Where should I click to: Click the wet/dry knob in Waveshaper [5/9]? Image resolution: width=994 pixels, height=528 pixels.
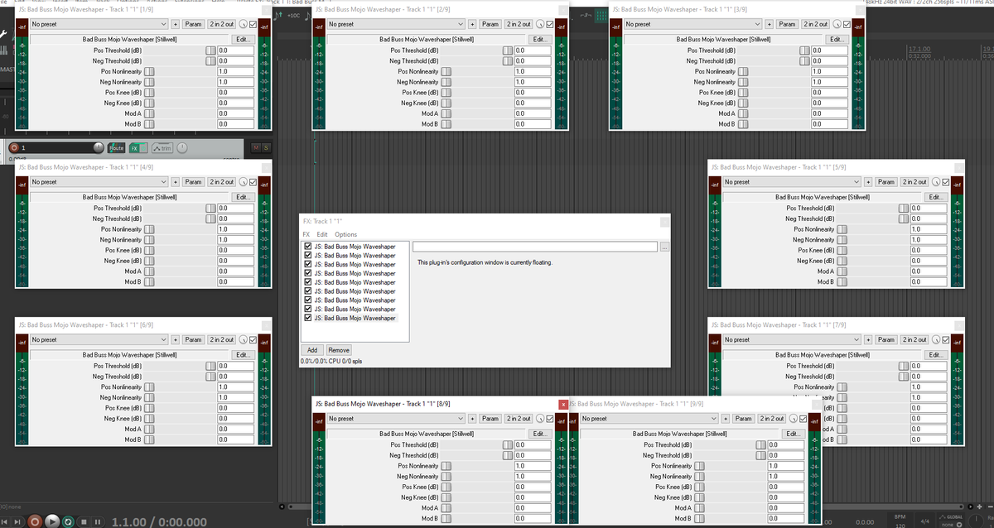(935, 181)
